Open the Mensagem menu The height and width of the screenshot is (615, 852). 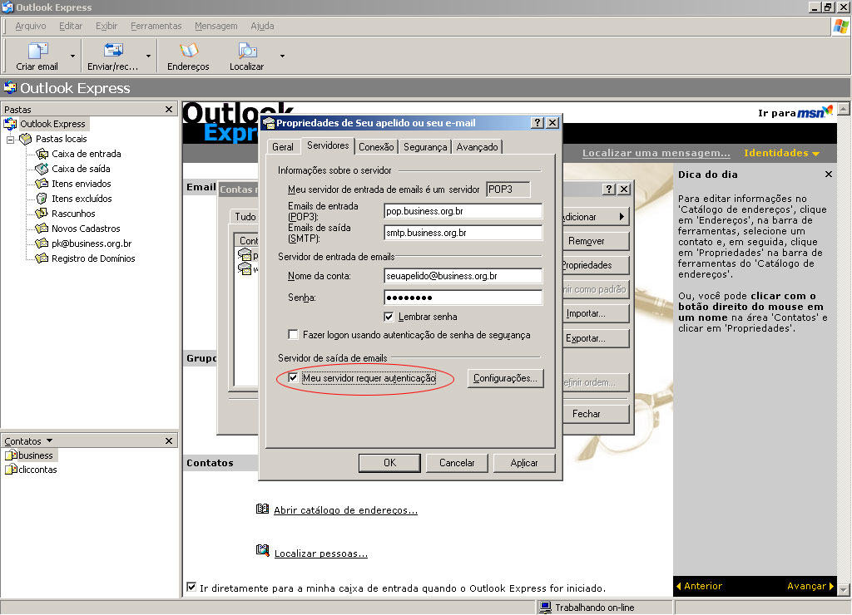click(215, 26)
